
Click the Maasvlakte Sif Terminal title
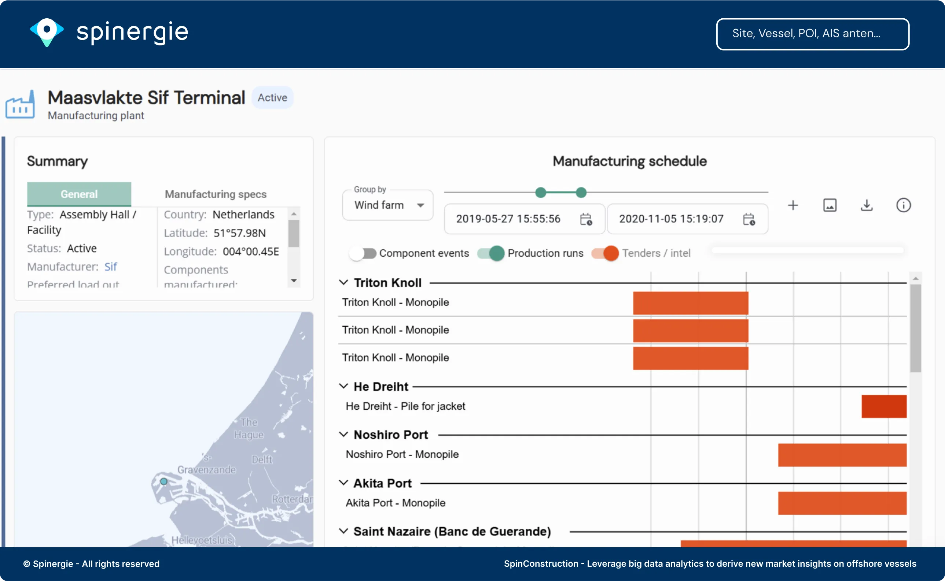(146, 98)
